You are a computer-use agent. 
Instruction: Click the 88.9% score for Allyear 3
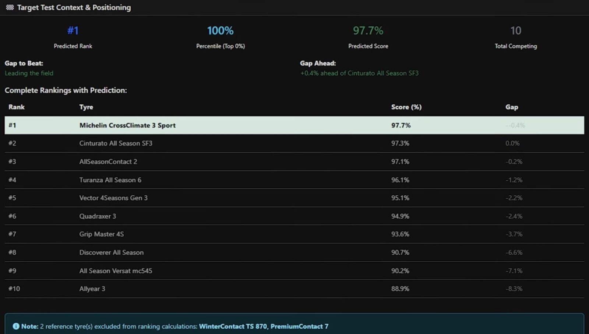(x=400, y=289)
